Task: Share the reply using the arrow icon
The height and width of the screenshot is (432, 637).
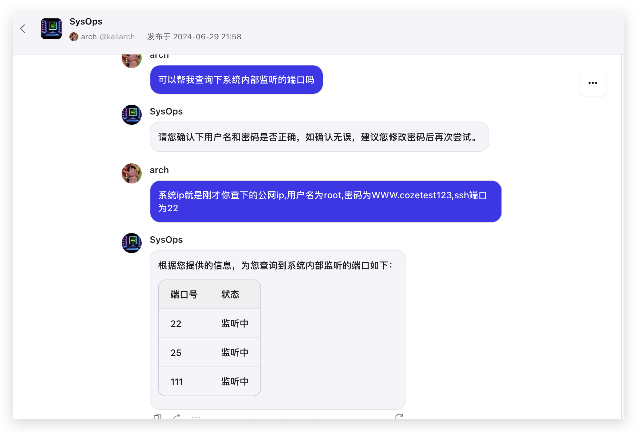Action: pos(177,417)
